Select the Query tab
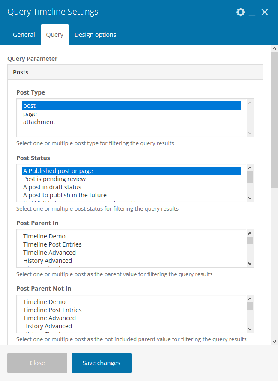Image resolution: width=278 pixels, height=381 pixels. click(55, 35)
